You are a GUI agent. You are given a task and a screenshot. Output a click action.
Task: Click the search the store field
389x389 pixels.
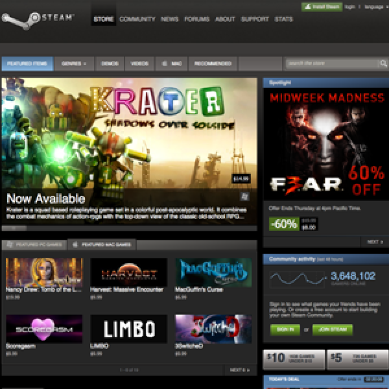point(331,64)
